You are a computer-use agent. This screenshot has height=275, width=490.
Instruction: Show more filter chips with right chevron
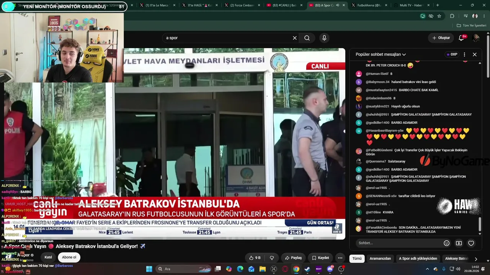476,259
